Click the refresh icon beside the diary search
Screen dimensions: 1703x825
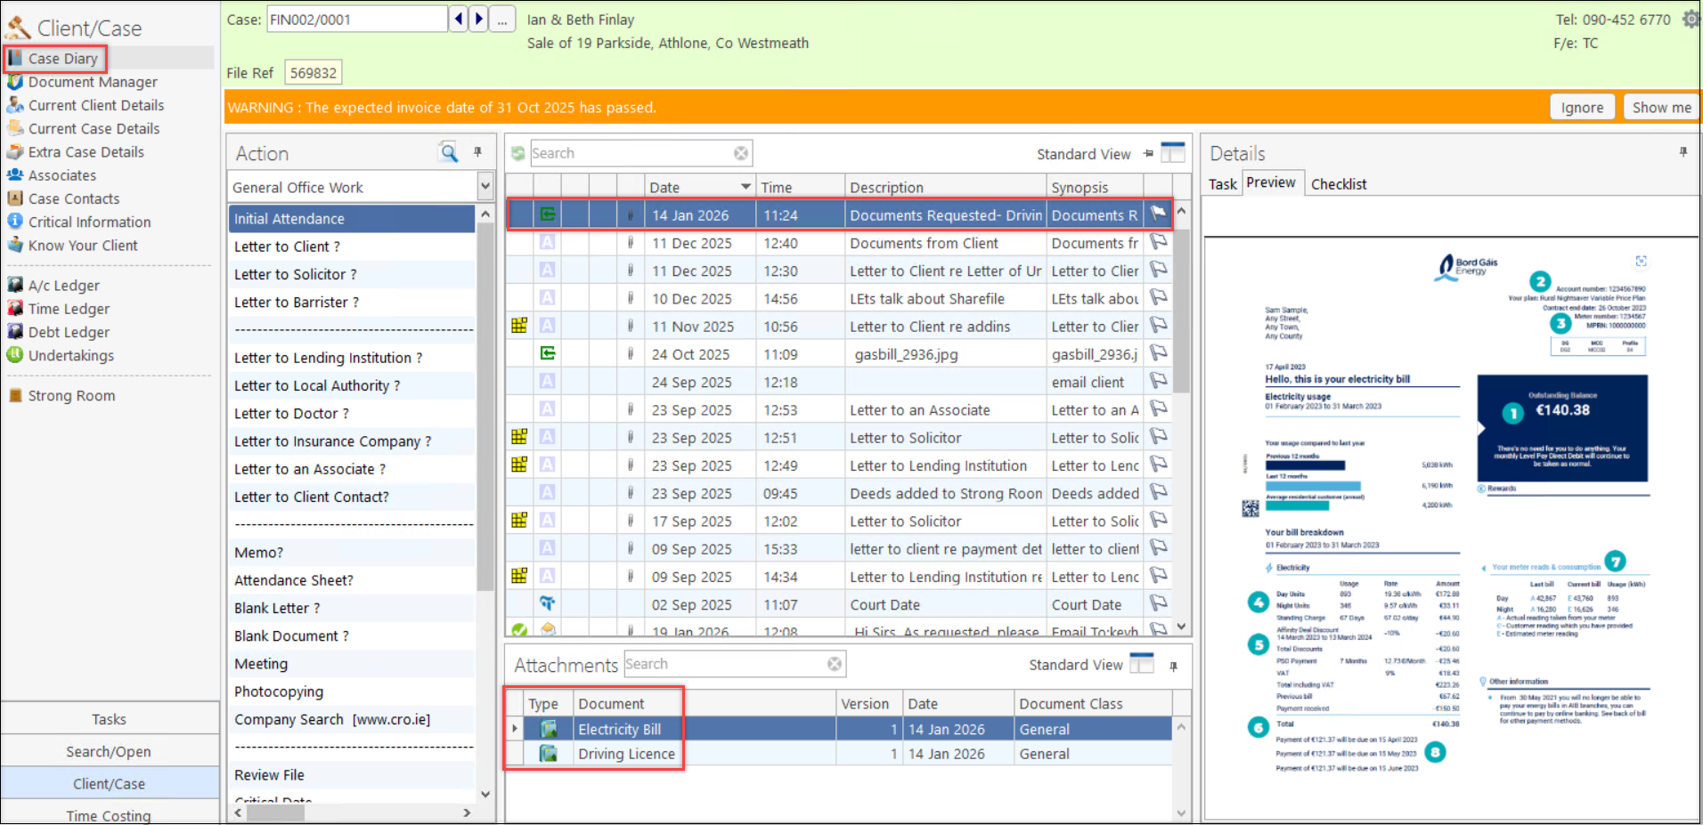[x=517, y=154]
